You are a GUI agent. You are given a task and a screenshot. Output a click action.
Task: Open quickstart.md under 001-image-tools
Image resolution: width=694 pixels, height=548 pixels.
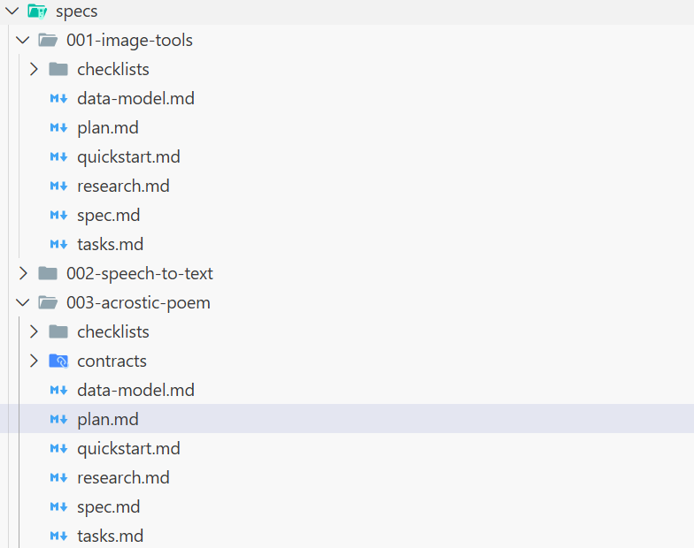pos(128,157)
